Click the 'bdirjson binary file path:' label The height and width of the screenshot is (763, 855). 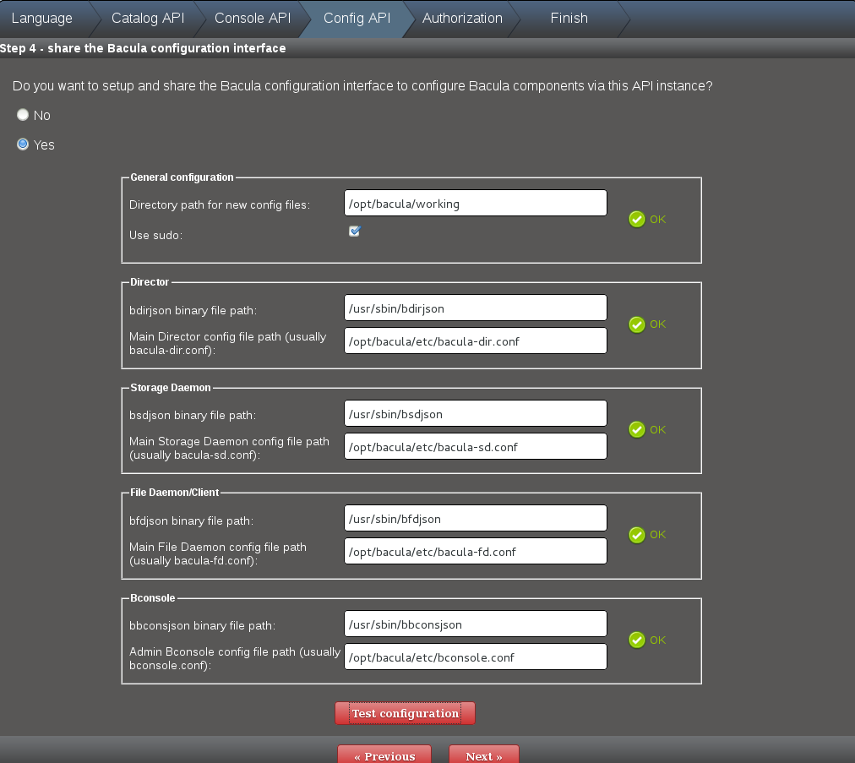[x=193, y=310]
